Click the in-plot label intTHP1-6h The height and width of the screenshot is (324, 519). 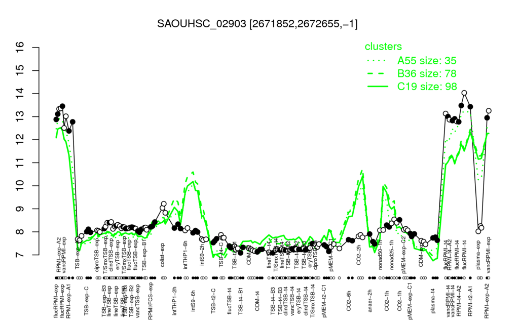pyautogui.click(x=186, y=256)
